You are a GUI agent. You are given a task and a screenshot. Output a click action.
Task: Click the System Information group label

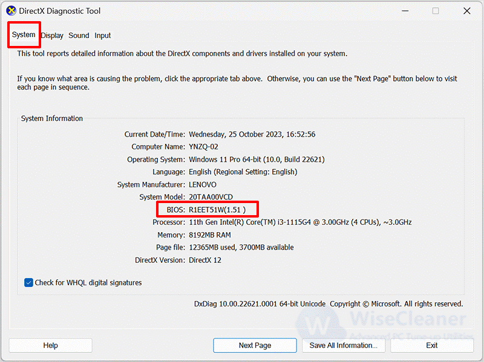52,118
